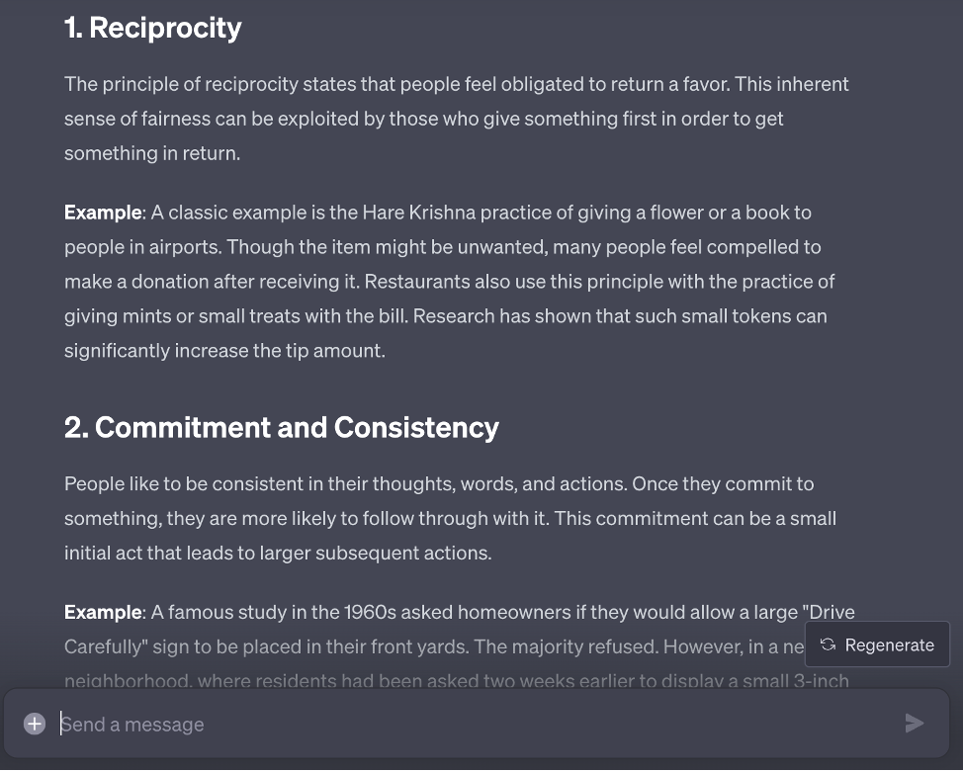The image size is (963, 771).
Task: Click the "something in return." line
Action: [x=152, y=153]
